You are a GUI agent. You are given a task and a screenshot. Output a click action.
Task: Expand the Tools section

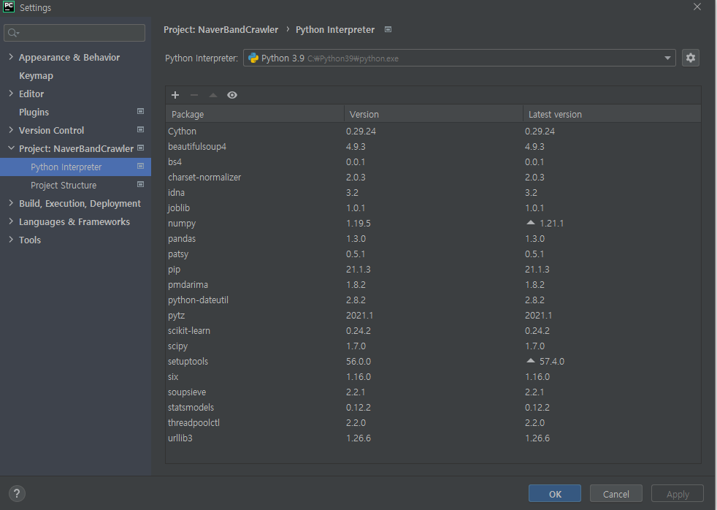(x=11, y=240)
